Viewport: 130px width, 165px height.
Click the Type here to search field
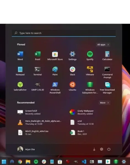tap(64, 33)
